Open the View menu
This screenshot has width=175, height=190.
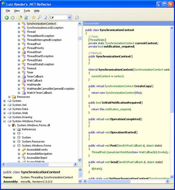pos(17,11)
